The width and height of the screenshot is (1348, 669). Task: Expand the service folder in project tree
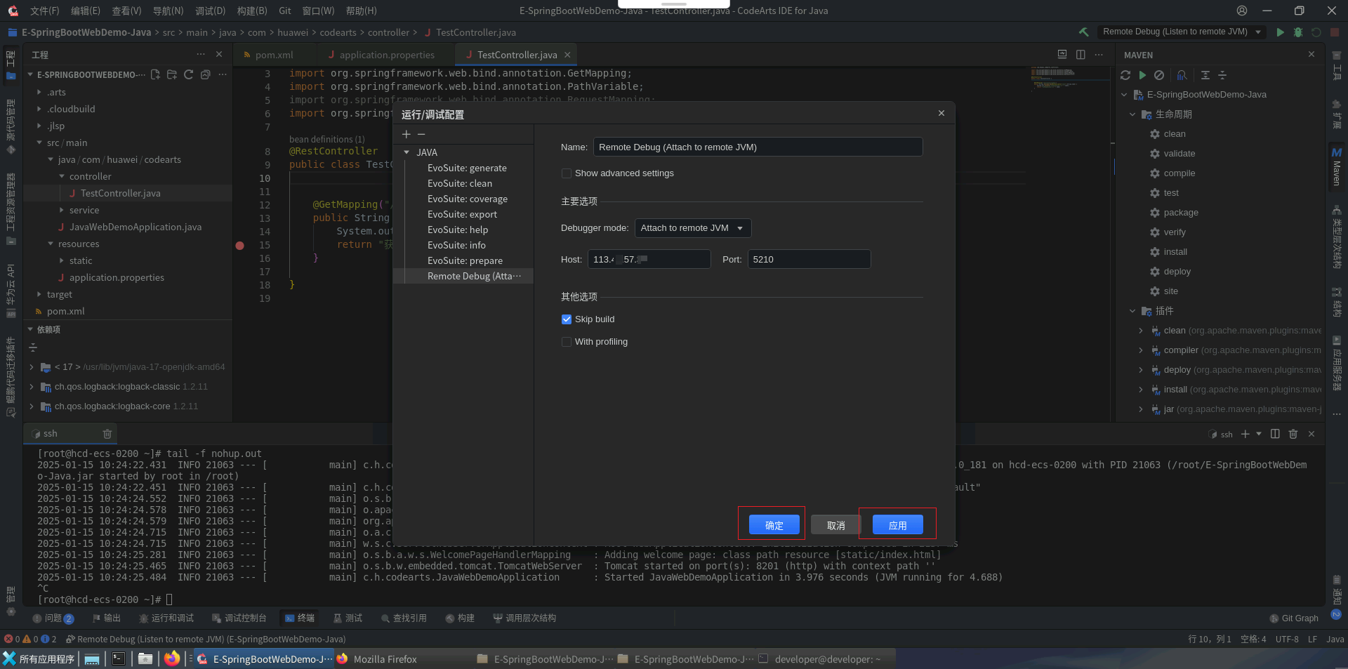pos(62,210)
